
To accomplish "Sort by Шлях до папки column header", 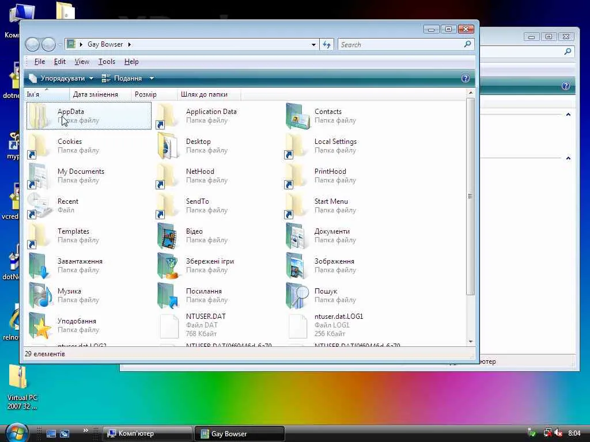I will point(209,94).
